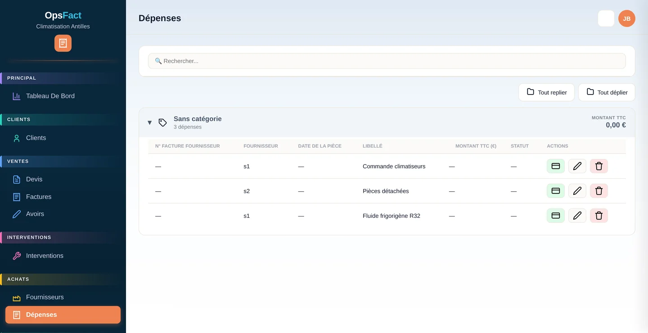Open payment for Commande climatiseurs expense
Screen dimensions: 648x333
[555, 166]
